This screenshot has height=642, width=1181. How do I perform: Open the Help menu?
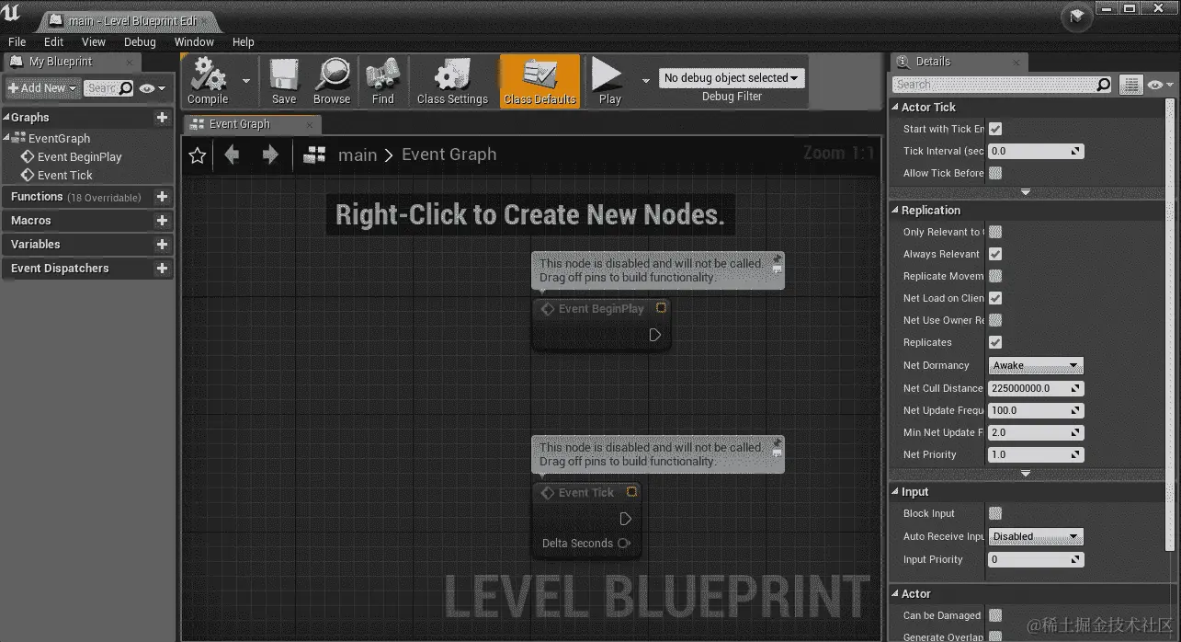click(243, 41)
